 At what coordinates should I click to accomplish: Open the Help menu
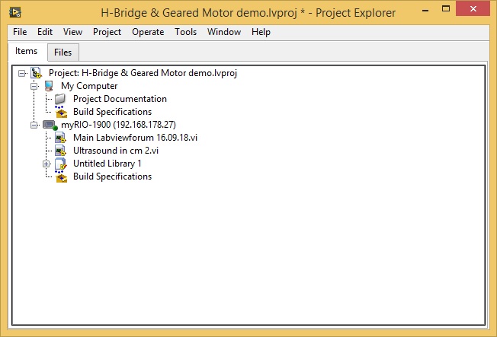261,32
